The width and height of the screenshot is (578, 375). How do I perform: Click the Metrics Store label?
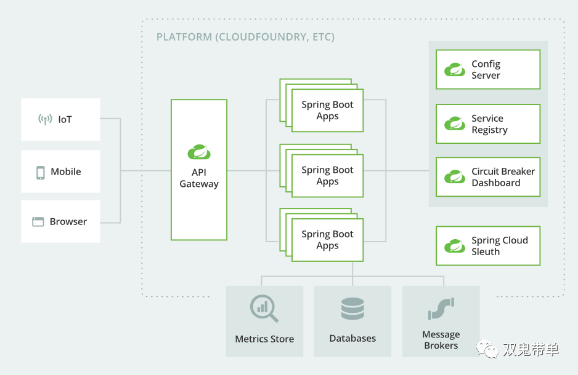tap(264, 339)
